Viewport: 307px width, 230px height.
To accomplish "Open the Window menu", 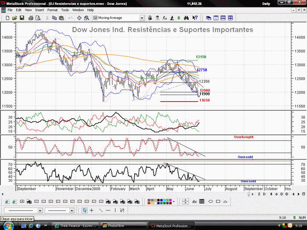I will point(78,10).
